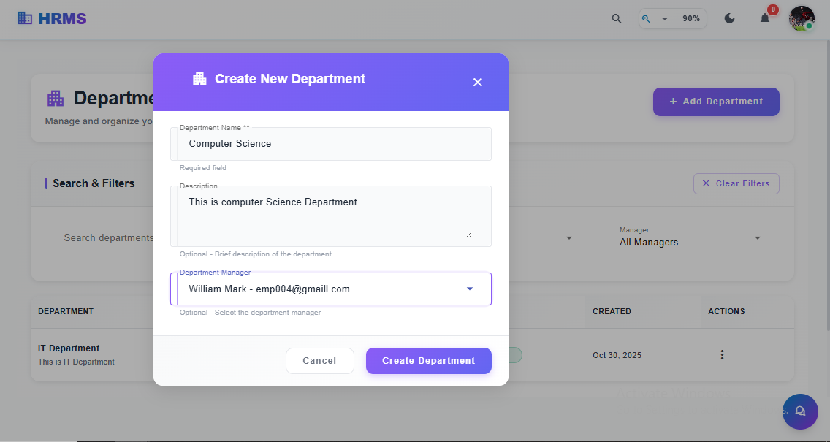Viewport: 830px width, 442px height.
Task: Click the zoom magnifier icon beside 90%
Action: (x=646, y=18)
